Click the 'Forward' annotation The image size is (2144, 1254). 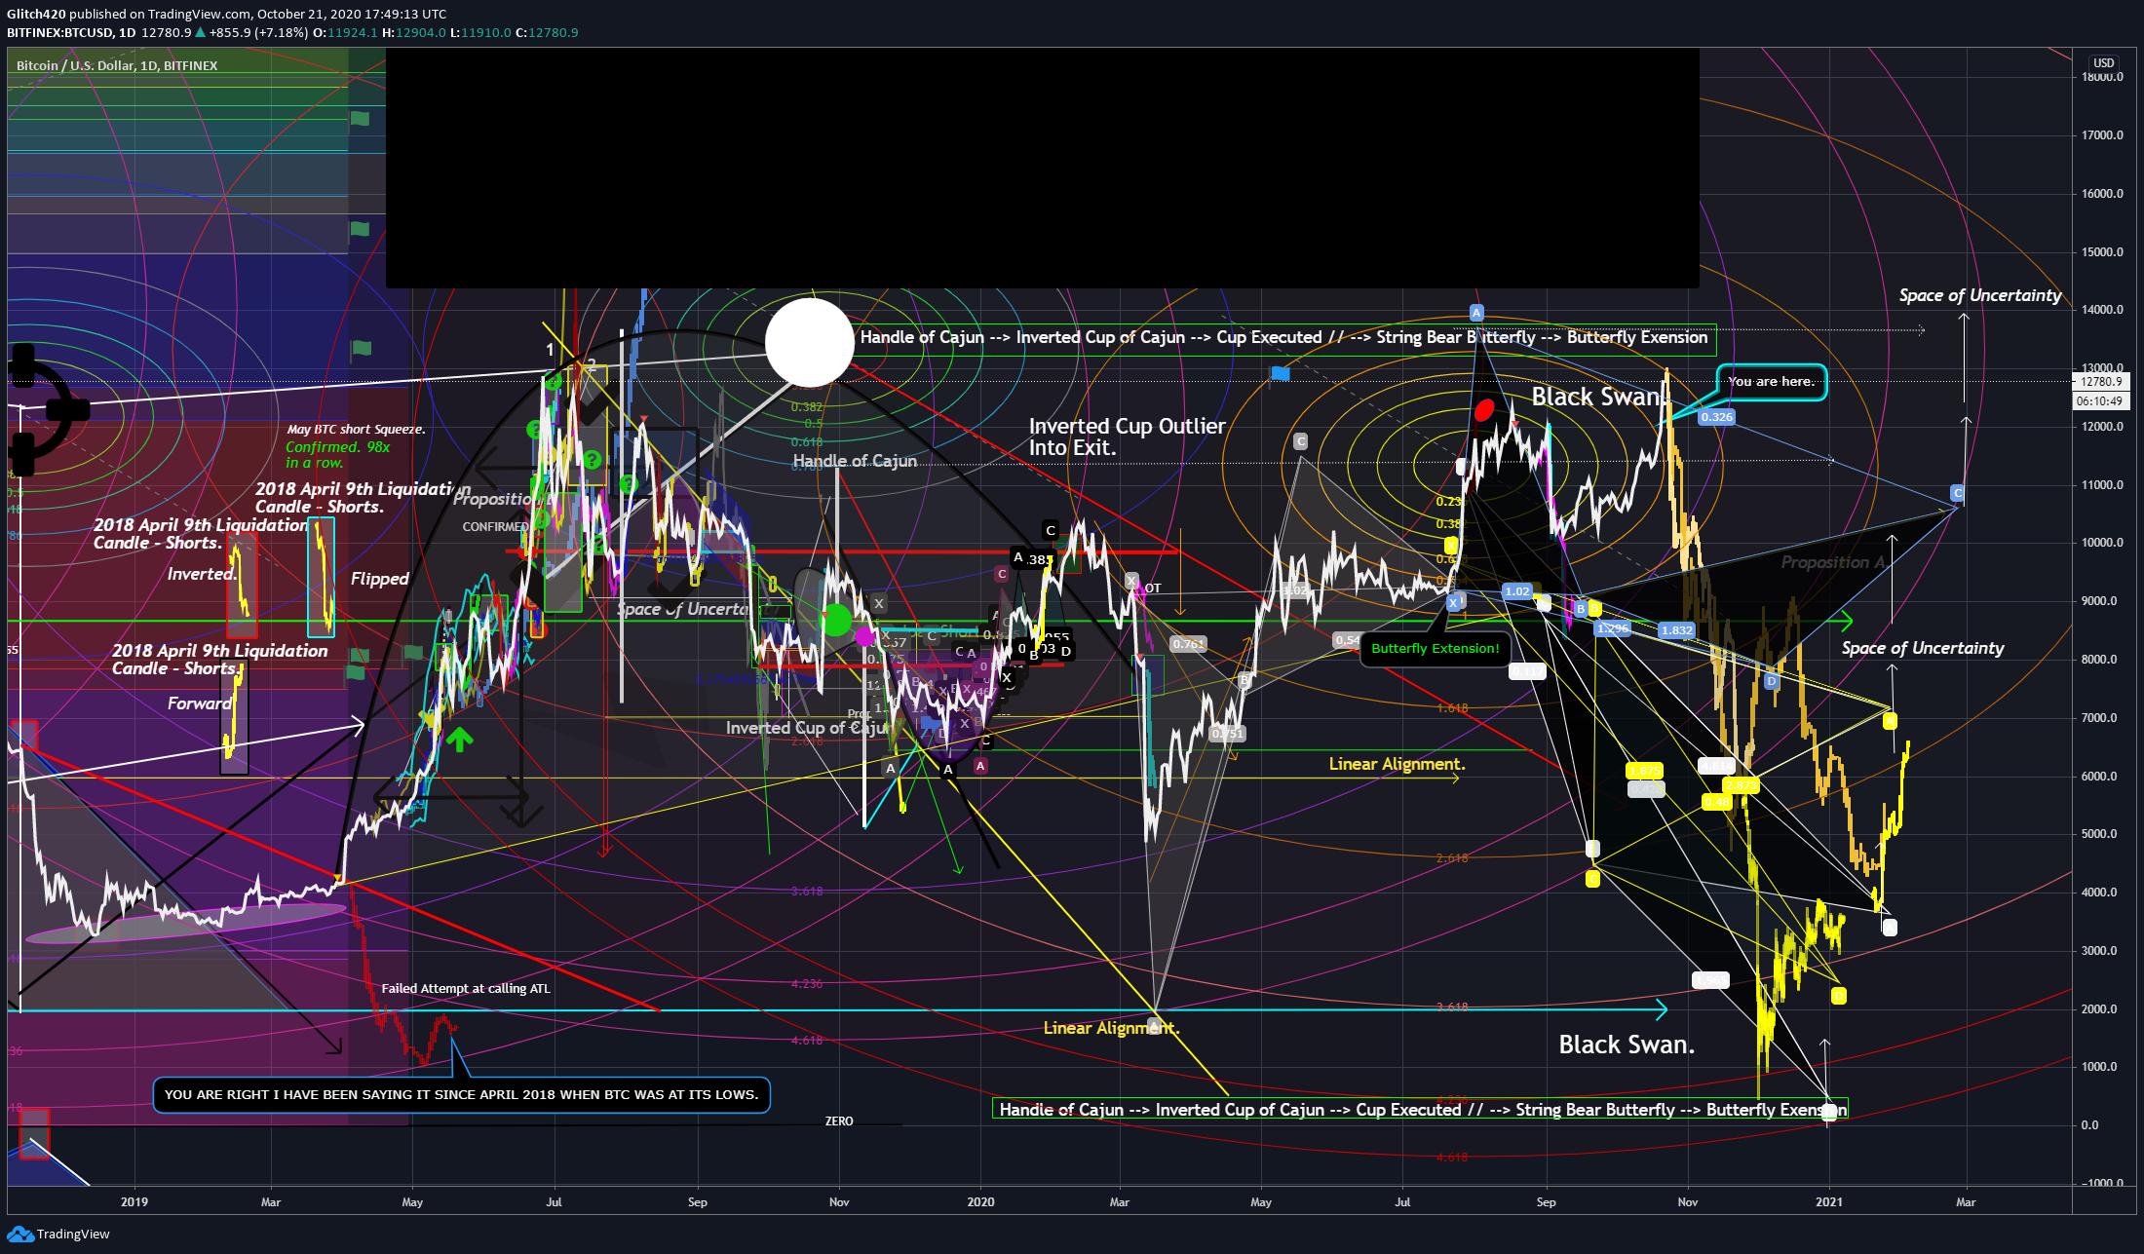200,703
